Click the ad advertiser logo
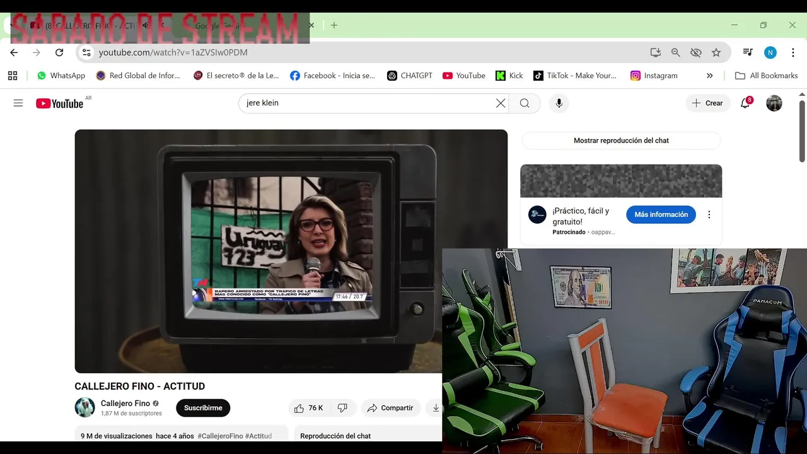 coord(537,214)
